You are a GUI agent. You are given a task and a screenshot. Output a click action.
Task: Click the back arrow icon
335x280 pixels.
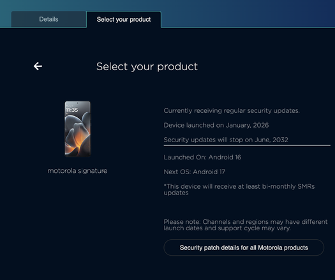coord(38,66)
